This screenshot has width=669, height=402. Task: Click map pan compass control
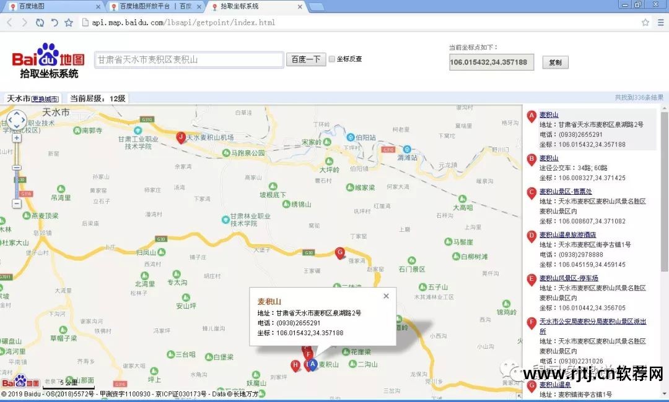point(17,120)
